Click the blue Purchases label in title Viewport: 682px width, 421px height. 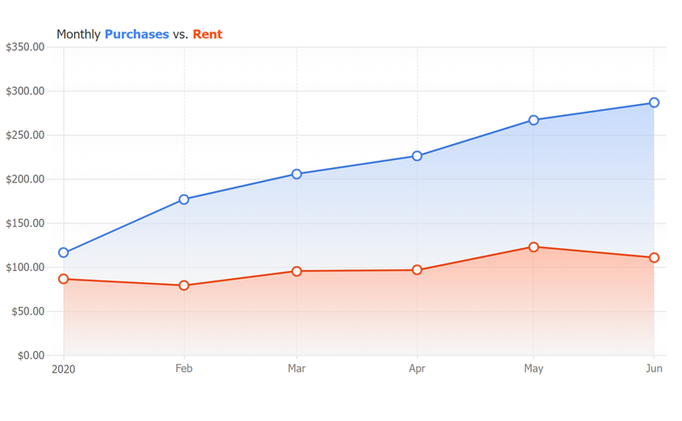136,34
